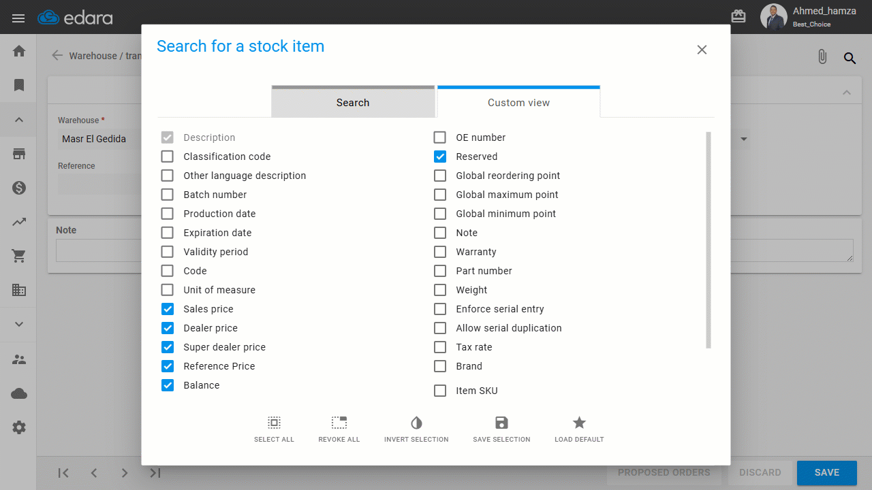Screen dimensions: 872x490
Task: Expand the sidebar section with down chevron
Action: 19,325
